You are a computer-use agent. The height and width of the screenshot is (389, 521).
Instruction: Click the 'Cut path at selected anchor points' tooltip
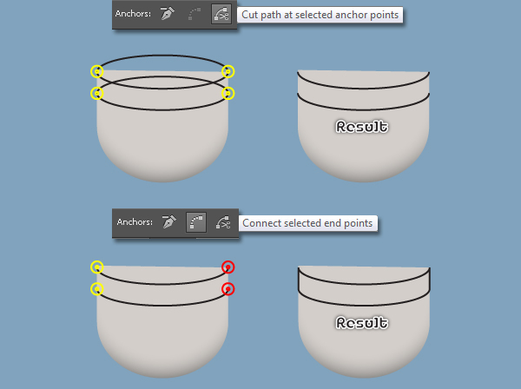tap(320, 15)
